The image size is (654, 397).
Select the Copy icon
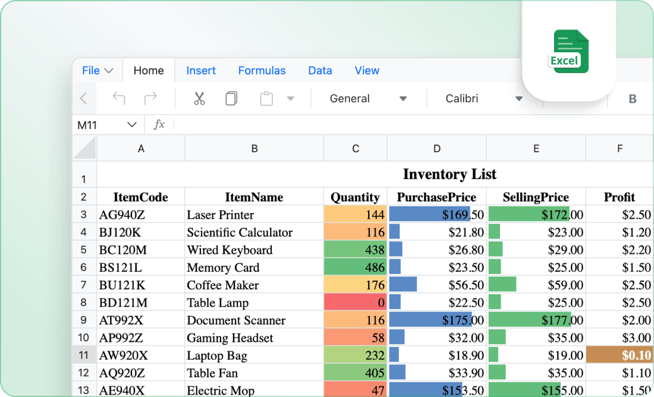[231, 98]
